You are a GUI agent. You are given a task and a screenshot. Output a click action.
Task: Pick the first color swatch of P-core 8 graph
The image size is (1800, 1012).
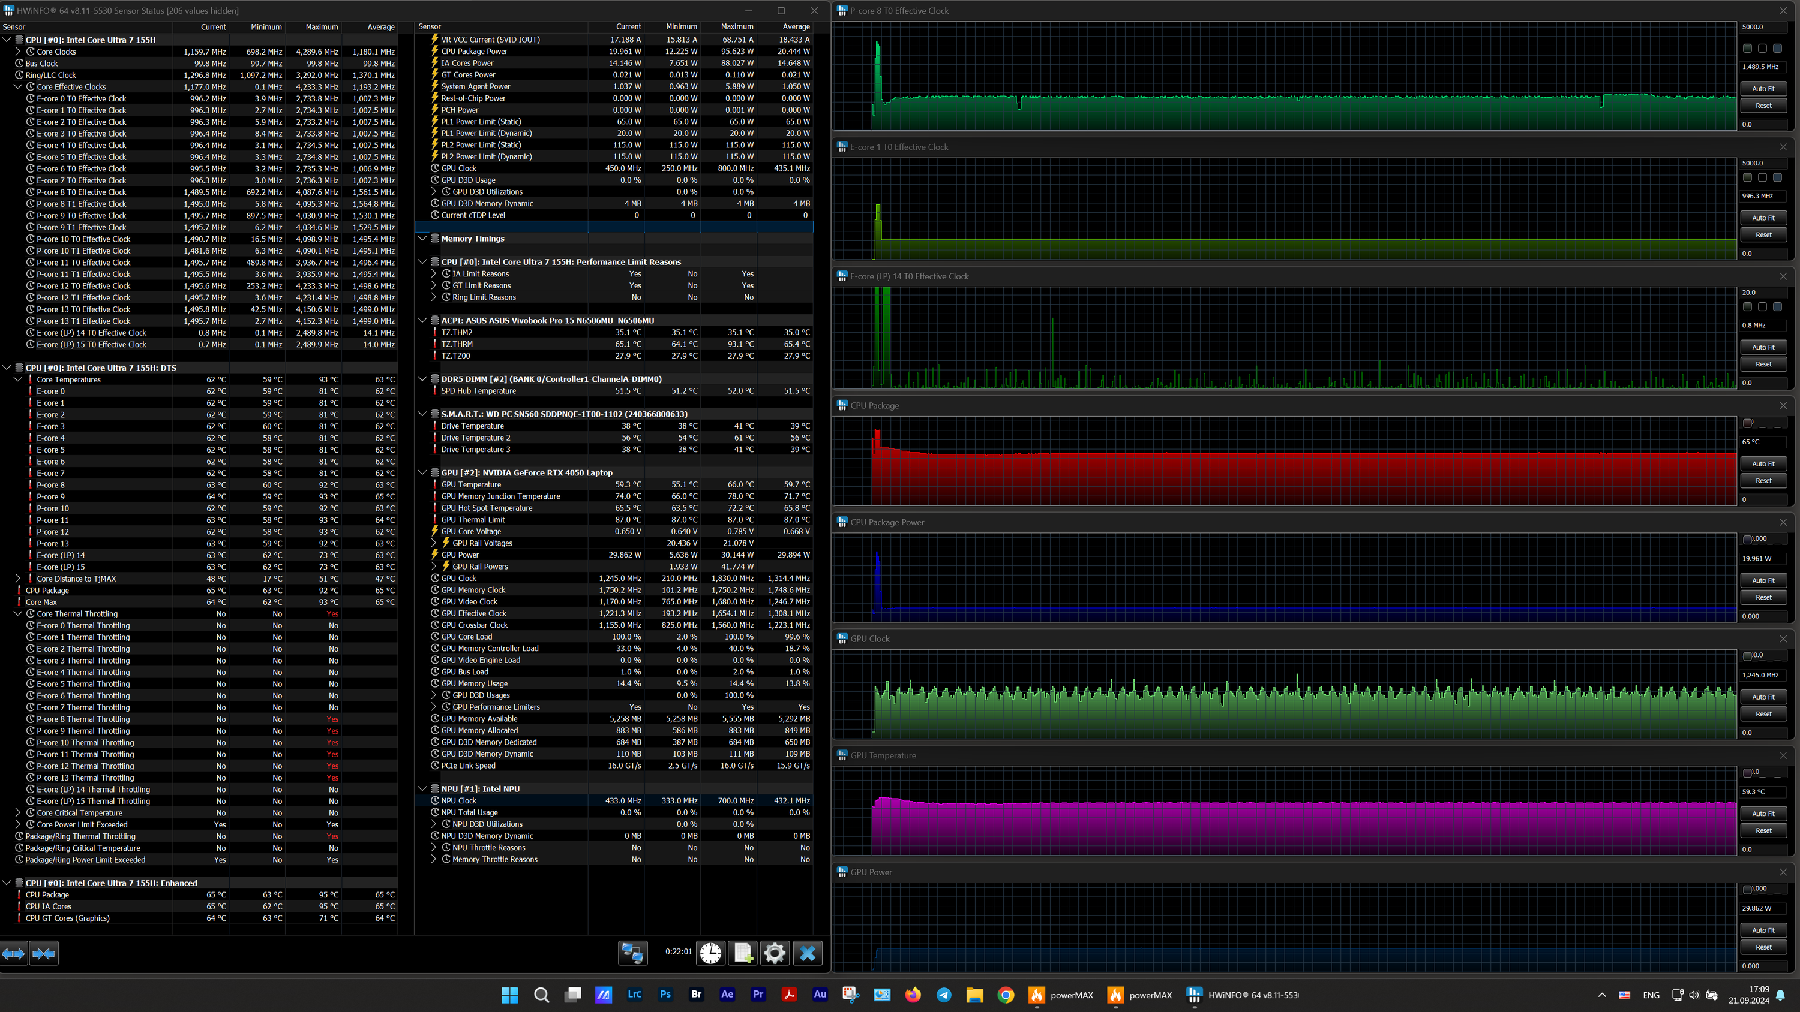pyautogui.click(x=1747, y=48)
